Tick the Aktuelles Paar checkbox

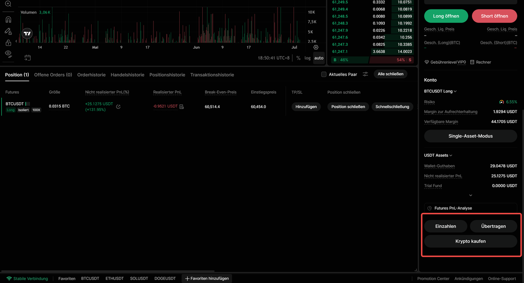point(324,74)
